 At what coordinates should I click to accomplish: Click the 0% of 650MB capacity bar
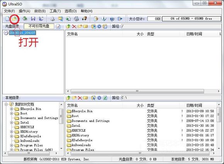pyautogui.click(x=192, y=18)
